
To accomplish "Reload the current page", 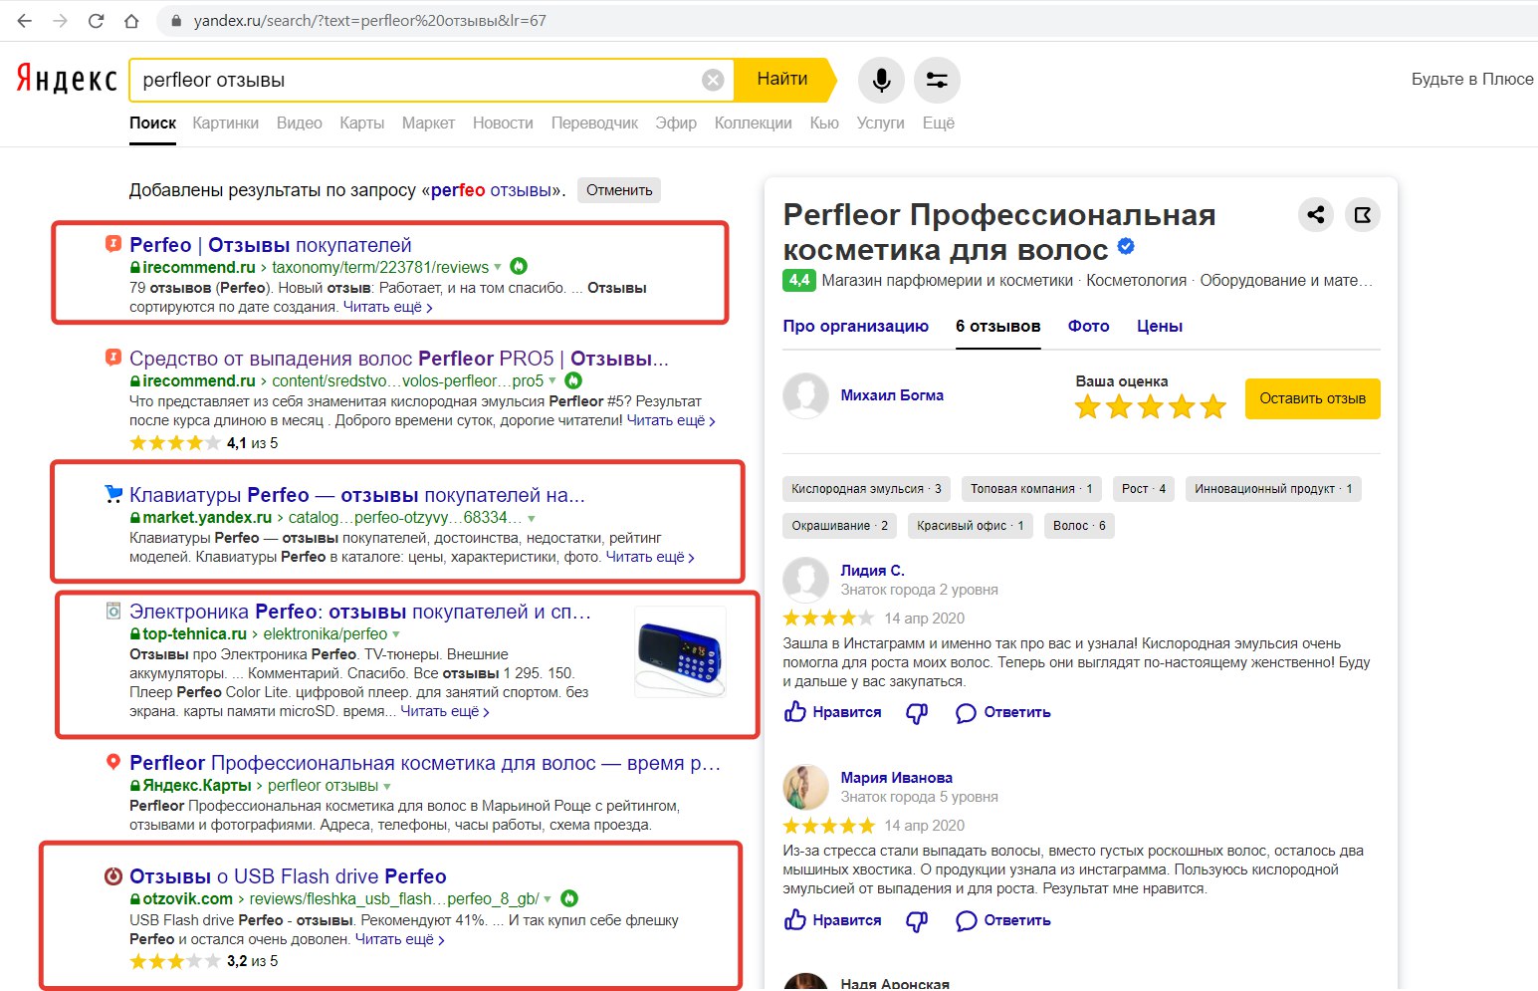I will pyautogui.click(x=96, y=20).
